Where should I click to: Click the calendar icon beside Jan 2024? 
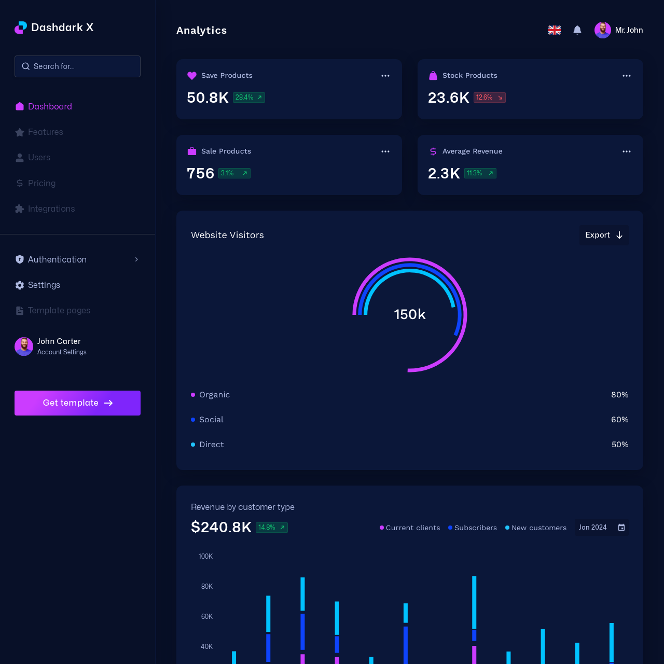point(621,528)
